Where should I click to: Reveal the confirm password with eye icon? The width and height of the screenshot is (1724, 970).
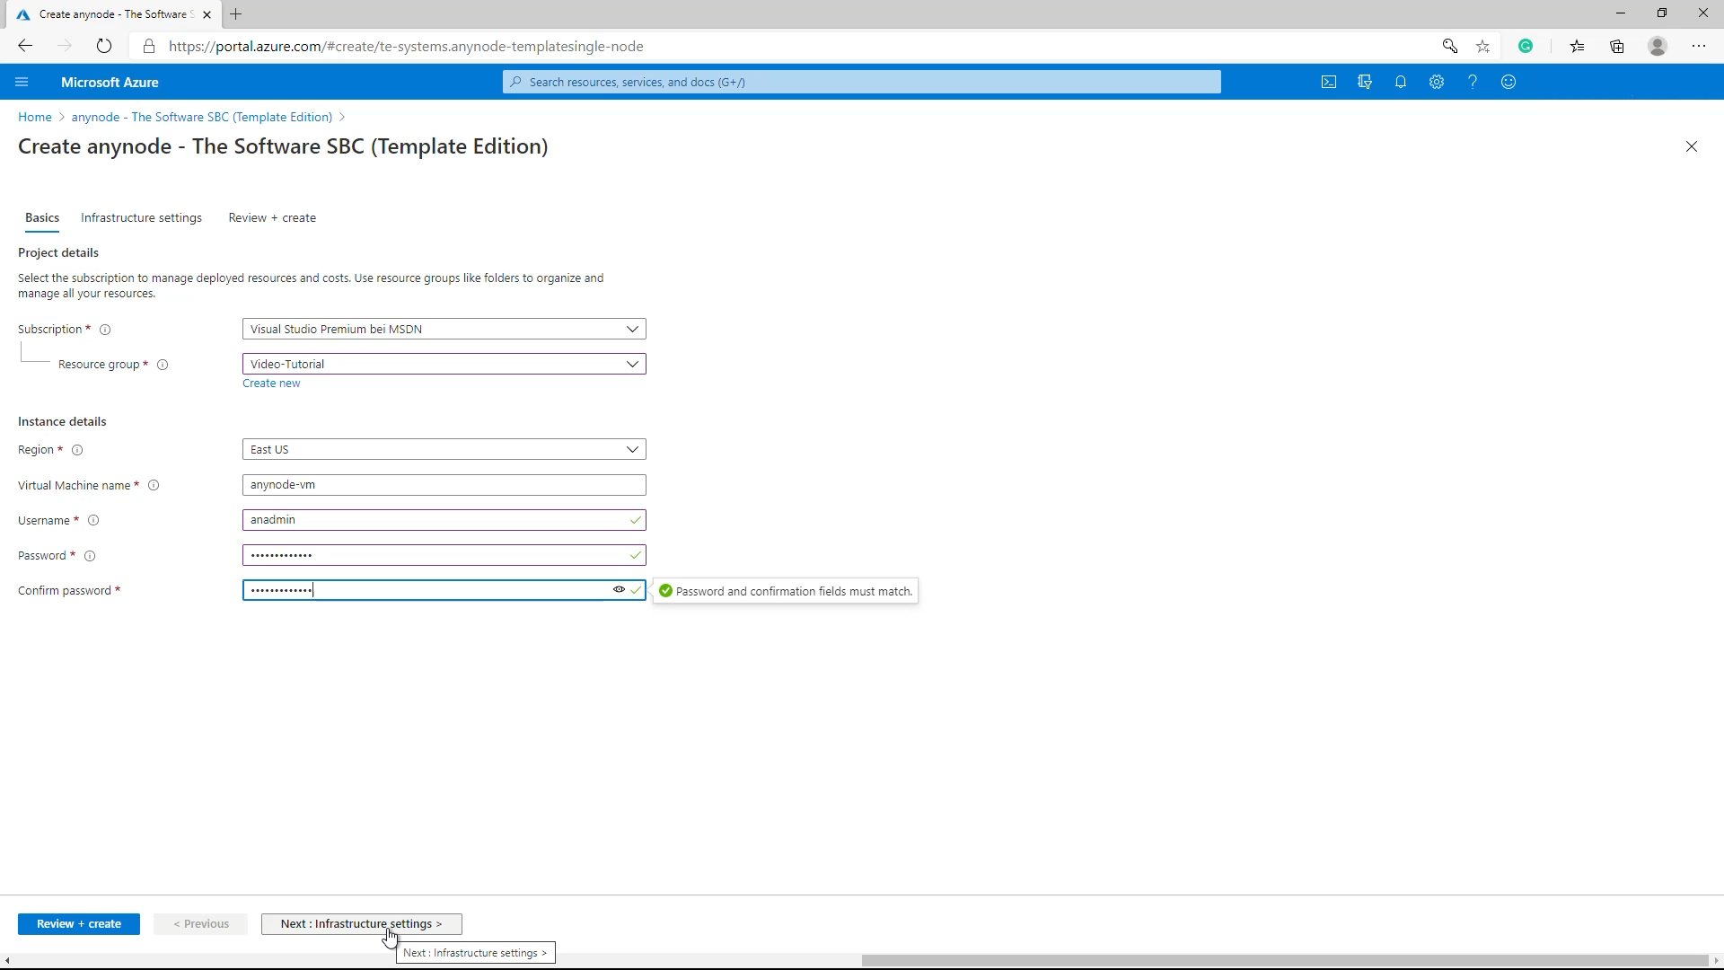(x=619, y=590)
